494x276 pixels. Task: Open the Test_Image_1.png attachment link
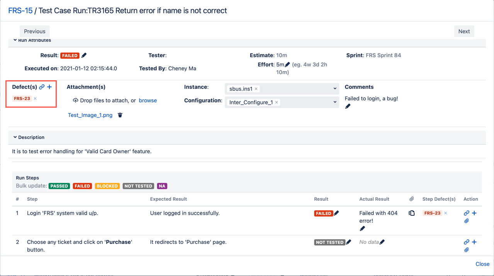[x=90, y=115]
